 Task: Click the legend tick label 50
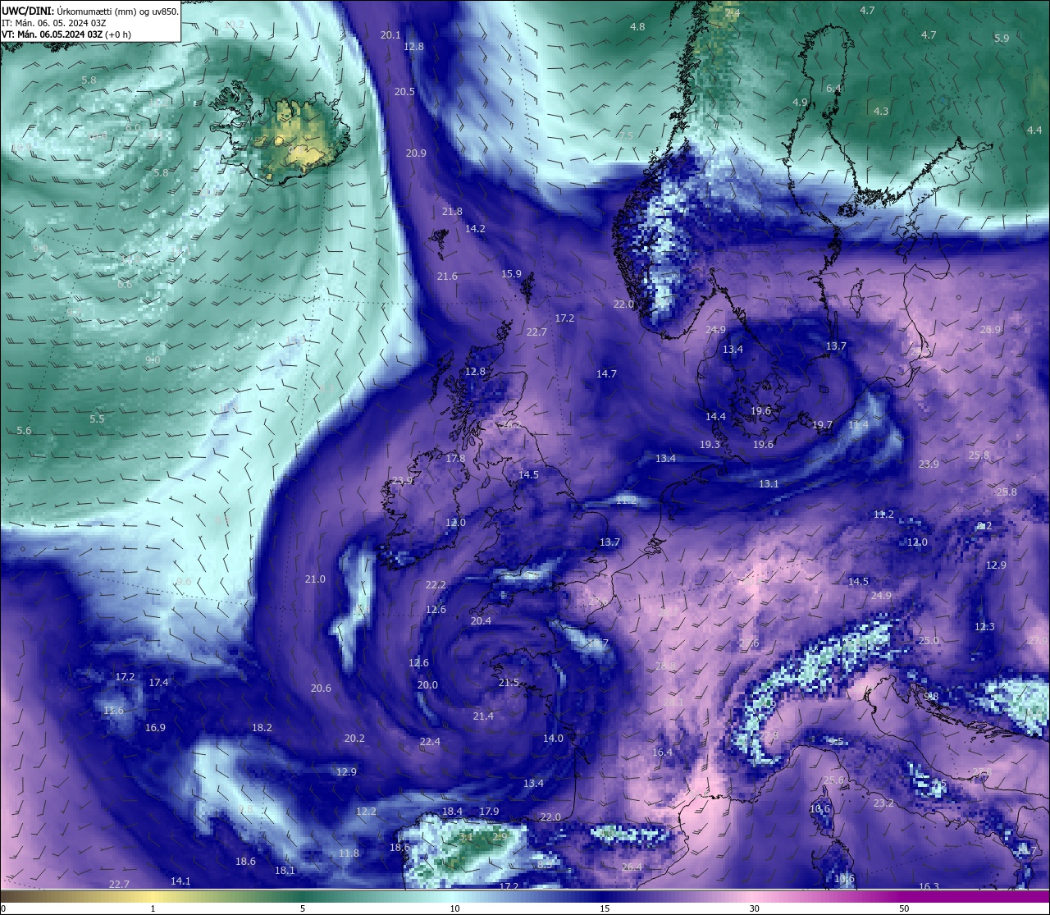(904, 908)
